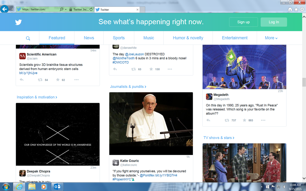The height and width of the screenshot is (191, 306).
Task: Open TV shows & stars section link
Action: click(x=219, y=138)
